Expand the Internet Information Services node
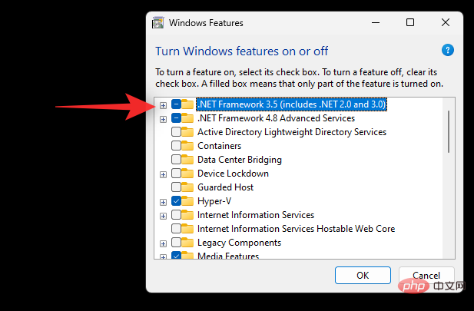474x311 pixels. [163, 215]
